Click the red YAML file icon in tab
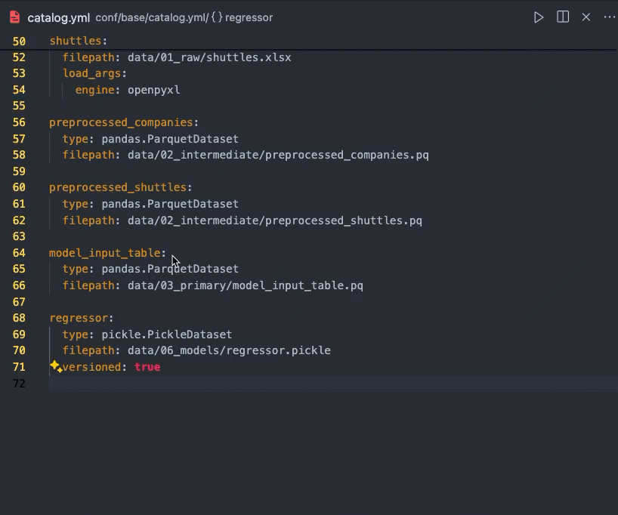The height and width of the screenshot is (515, 618). pyautogui.click(x=14, y=17)
